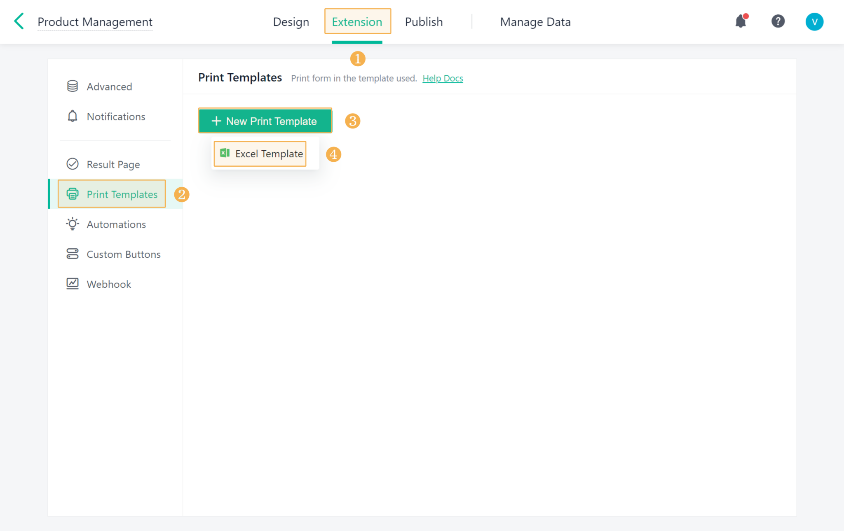Click the Product Management title
844x531 pixels.
point(95,21)
